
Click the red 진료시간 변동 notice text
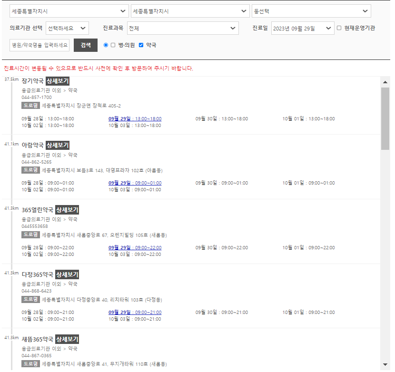99,68
